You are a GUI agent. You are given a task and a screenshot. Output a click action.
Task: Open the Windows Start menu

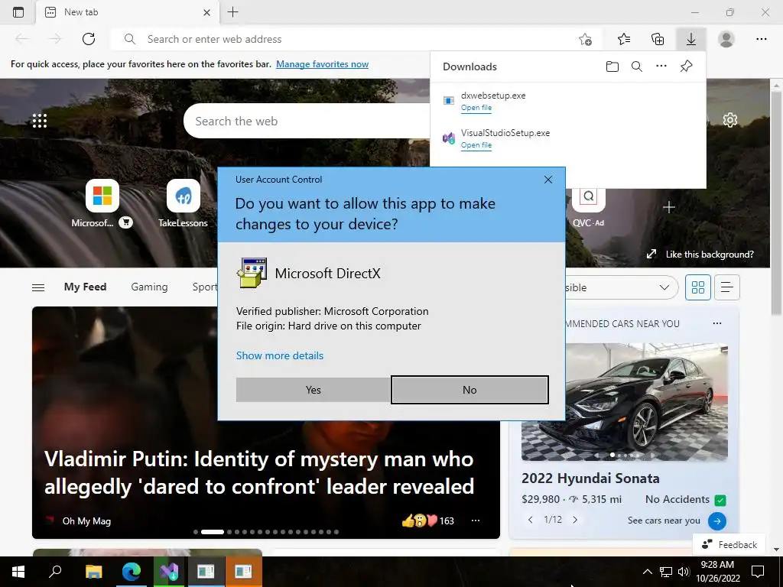[x=18, y=572]
